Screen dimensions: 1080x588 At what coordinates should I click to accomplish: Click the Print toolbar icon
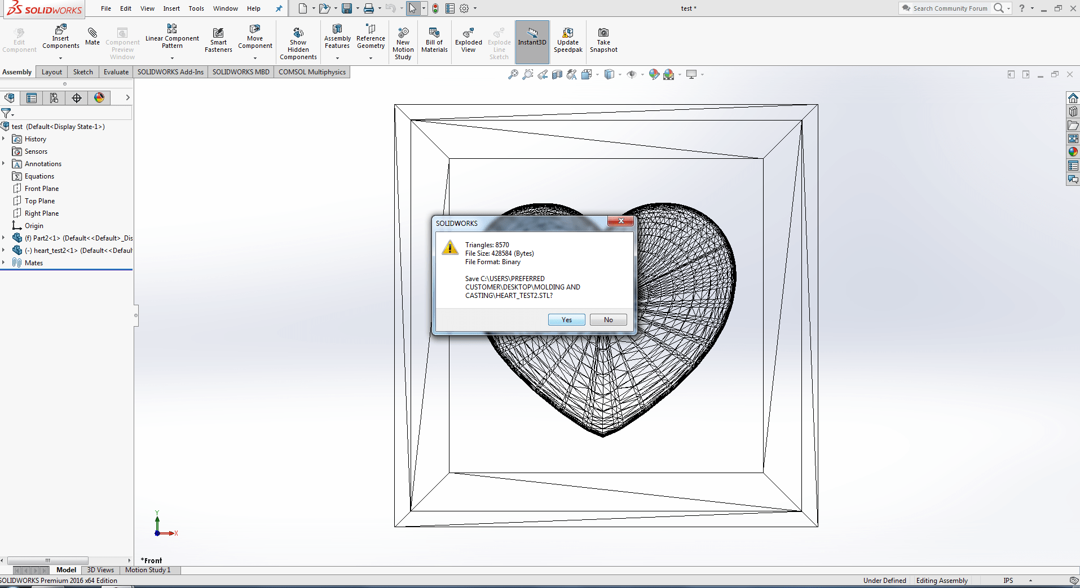[x=369, y=8]
